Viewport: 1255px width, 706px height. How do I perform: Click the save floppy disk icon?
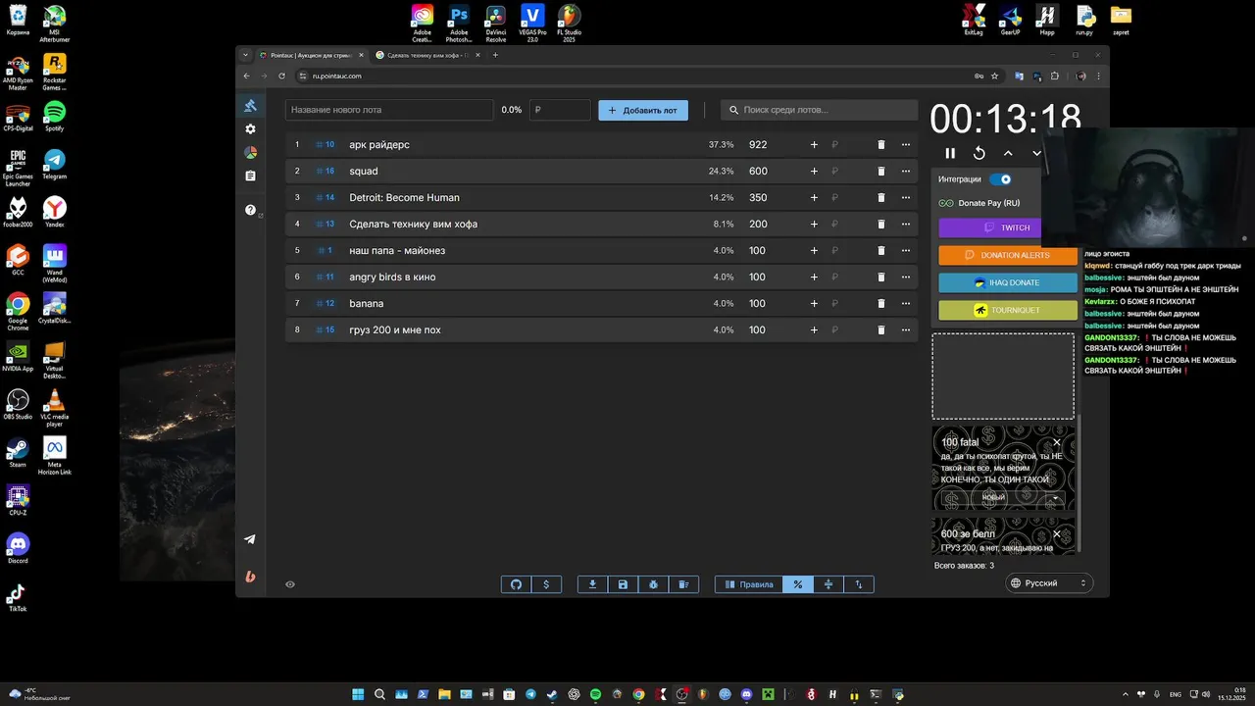coord(623,584)
